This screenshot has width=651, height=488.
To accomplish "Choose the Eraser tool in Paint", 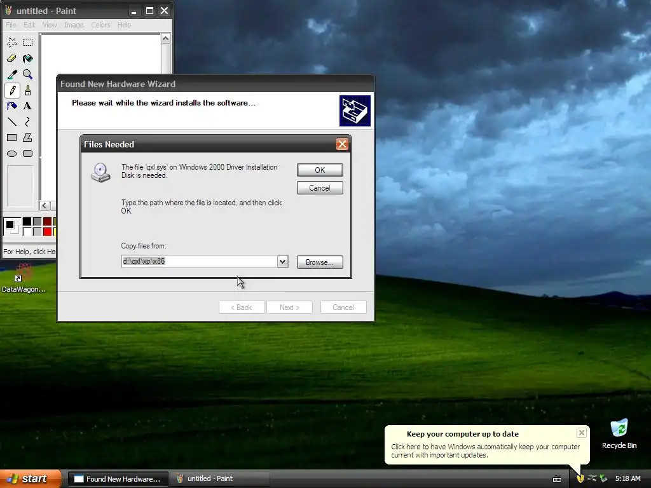I will 11,58.
